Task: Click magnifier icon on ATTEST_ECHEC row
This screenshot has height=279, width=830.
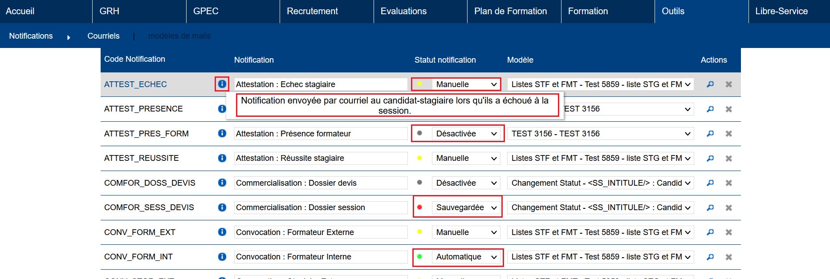Action: [710, 84]
